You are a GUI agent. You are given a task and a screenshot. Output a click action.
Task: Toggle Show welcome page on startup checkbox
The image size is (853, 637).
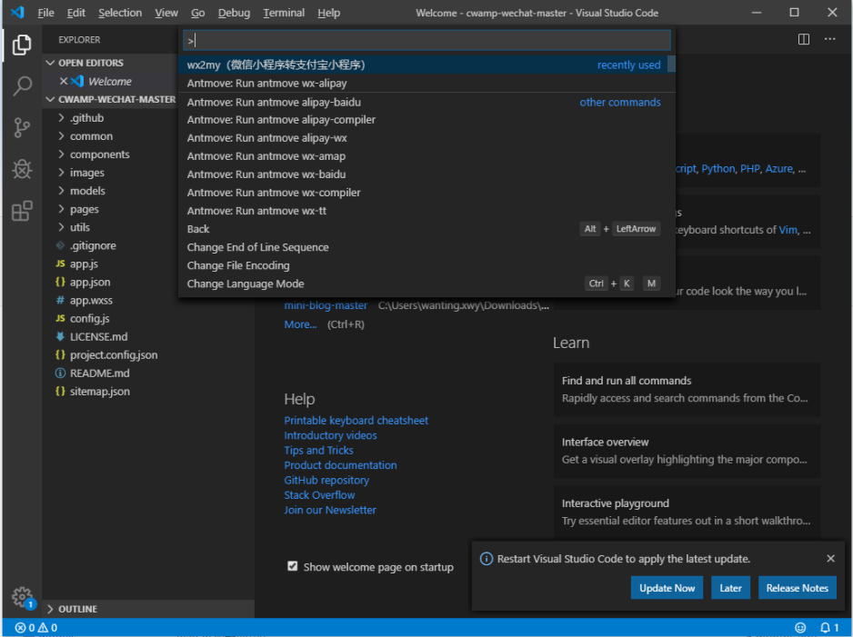coord(293,566)
